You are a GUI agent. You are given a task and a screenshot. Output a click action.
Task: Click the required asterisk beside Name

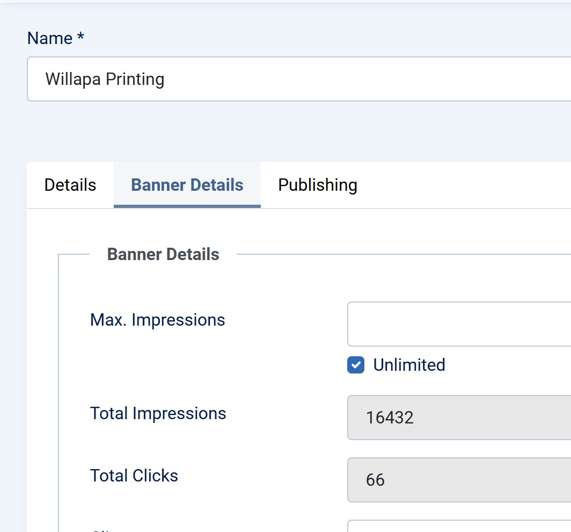coord(80,38)
